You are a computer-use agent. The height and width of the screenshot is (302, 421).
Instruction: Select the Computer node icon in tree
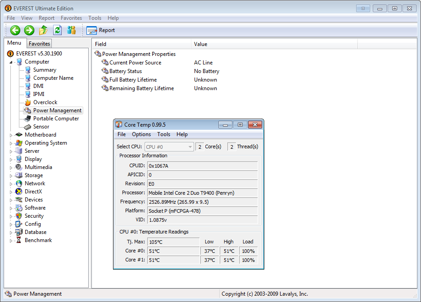19,62
